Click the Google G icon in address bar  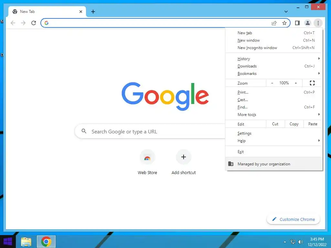47,23
